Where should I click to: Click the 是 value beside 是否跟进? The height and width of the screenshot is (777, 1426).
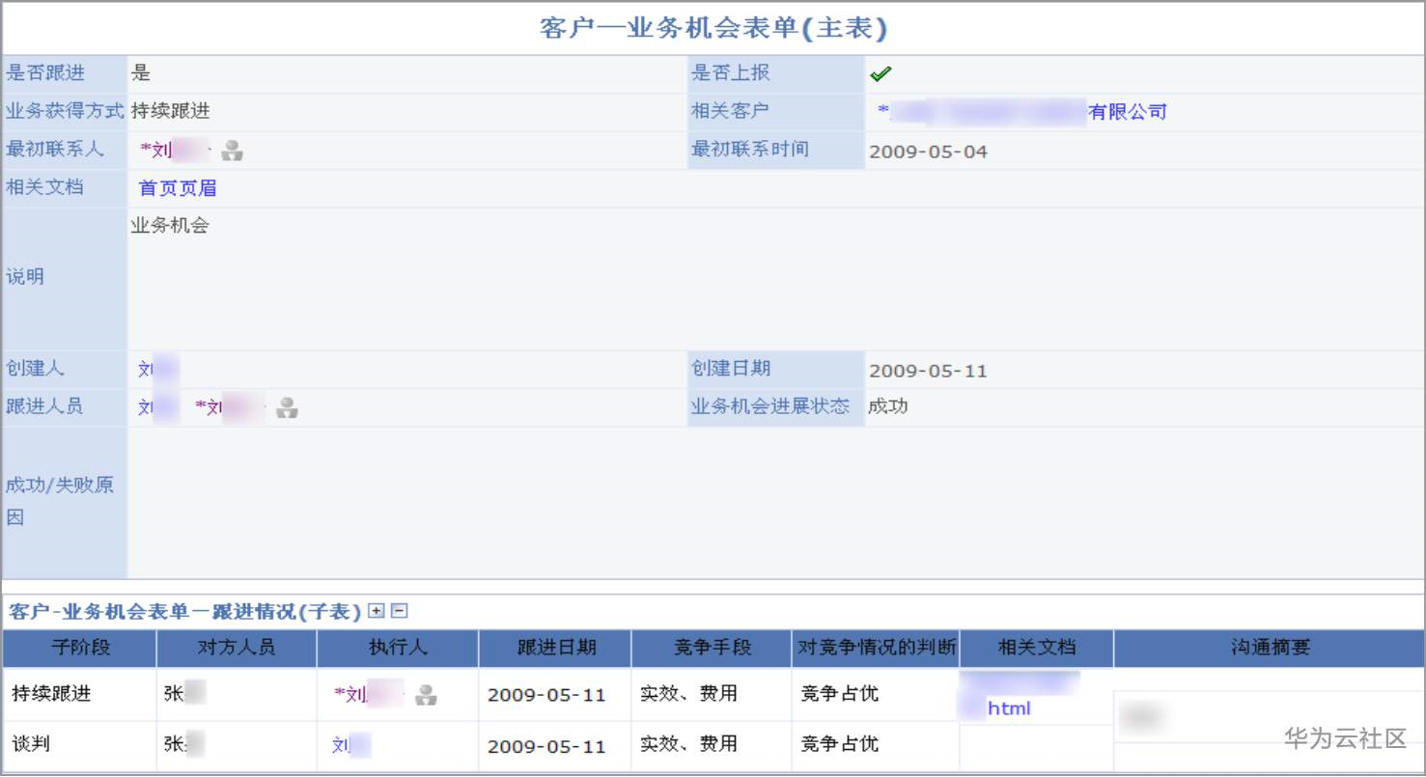[141, 72]
